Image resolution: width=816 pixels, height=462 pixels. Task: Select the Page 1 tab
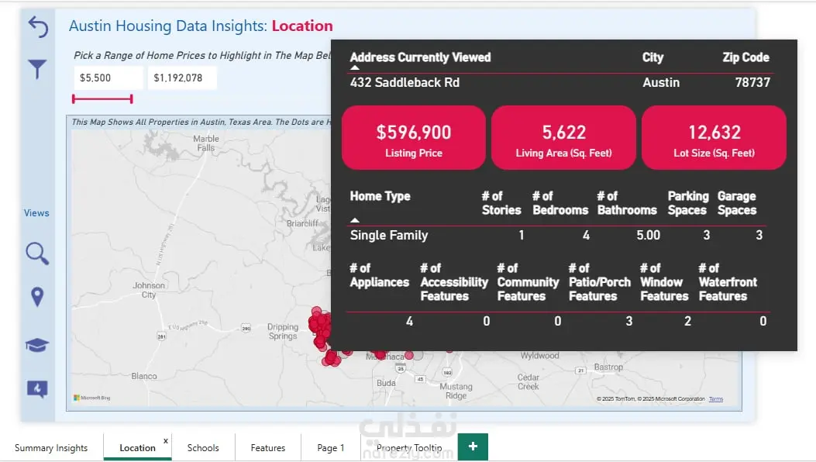click(x=331, y=448)
